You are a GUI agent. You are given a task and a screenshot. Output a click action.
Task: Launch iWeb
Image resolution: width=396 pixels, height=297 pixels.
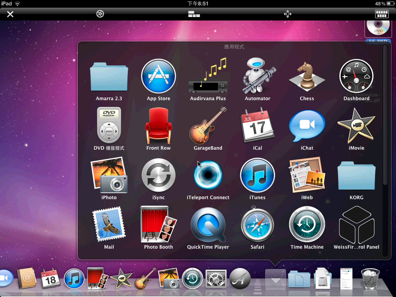pos(307,175)
